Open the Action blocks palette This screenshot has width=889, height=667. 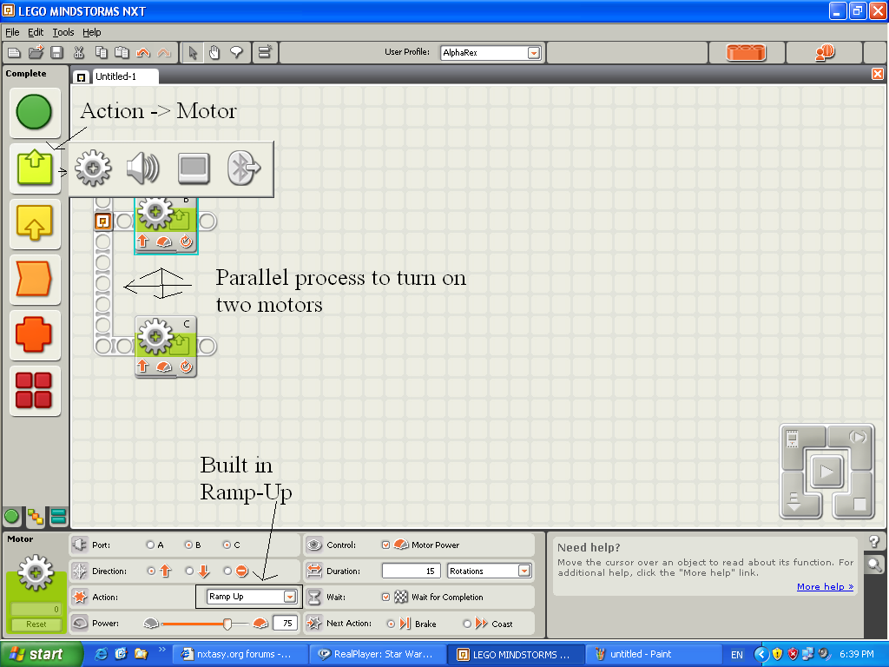35,168
